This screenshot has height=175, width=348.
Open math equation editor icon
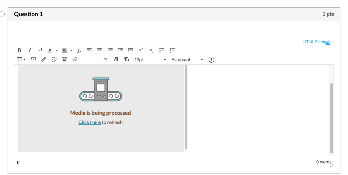[x=75, y=60]
